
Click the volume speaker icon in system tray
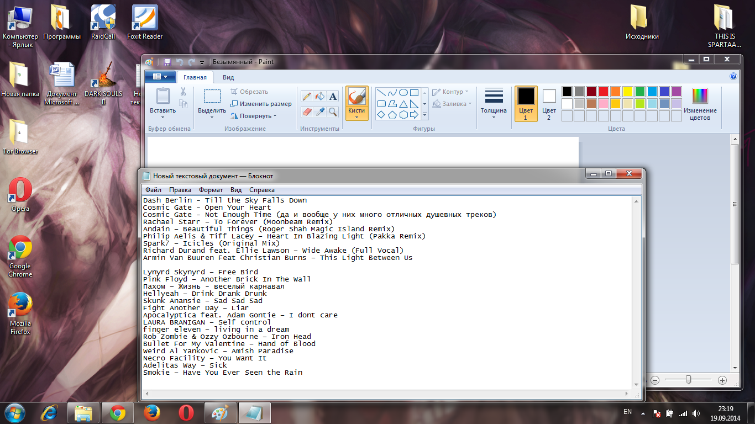pos(696,413)
